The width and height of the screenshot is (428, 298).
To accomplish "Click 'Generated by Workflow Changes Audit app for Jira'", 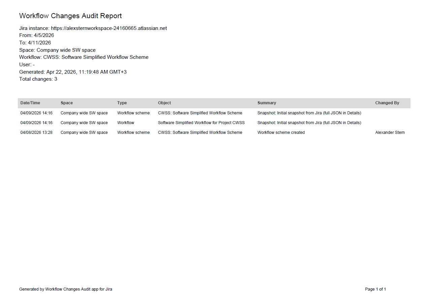I will [66, 289].
